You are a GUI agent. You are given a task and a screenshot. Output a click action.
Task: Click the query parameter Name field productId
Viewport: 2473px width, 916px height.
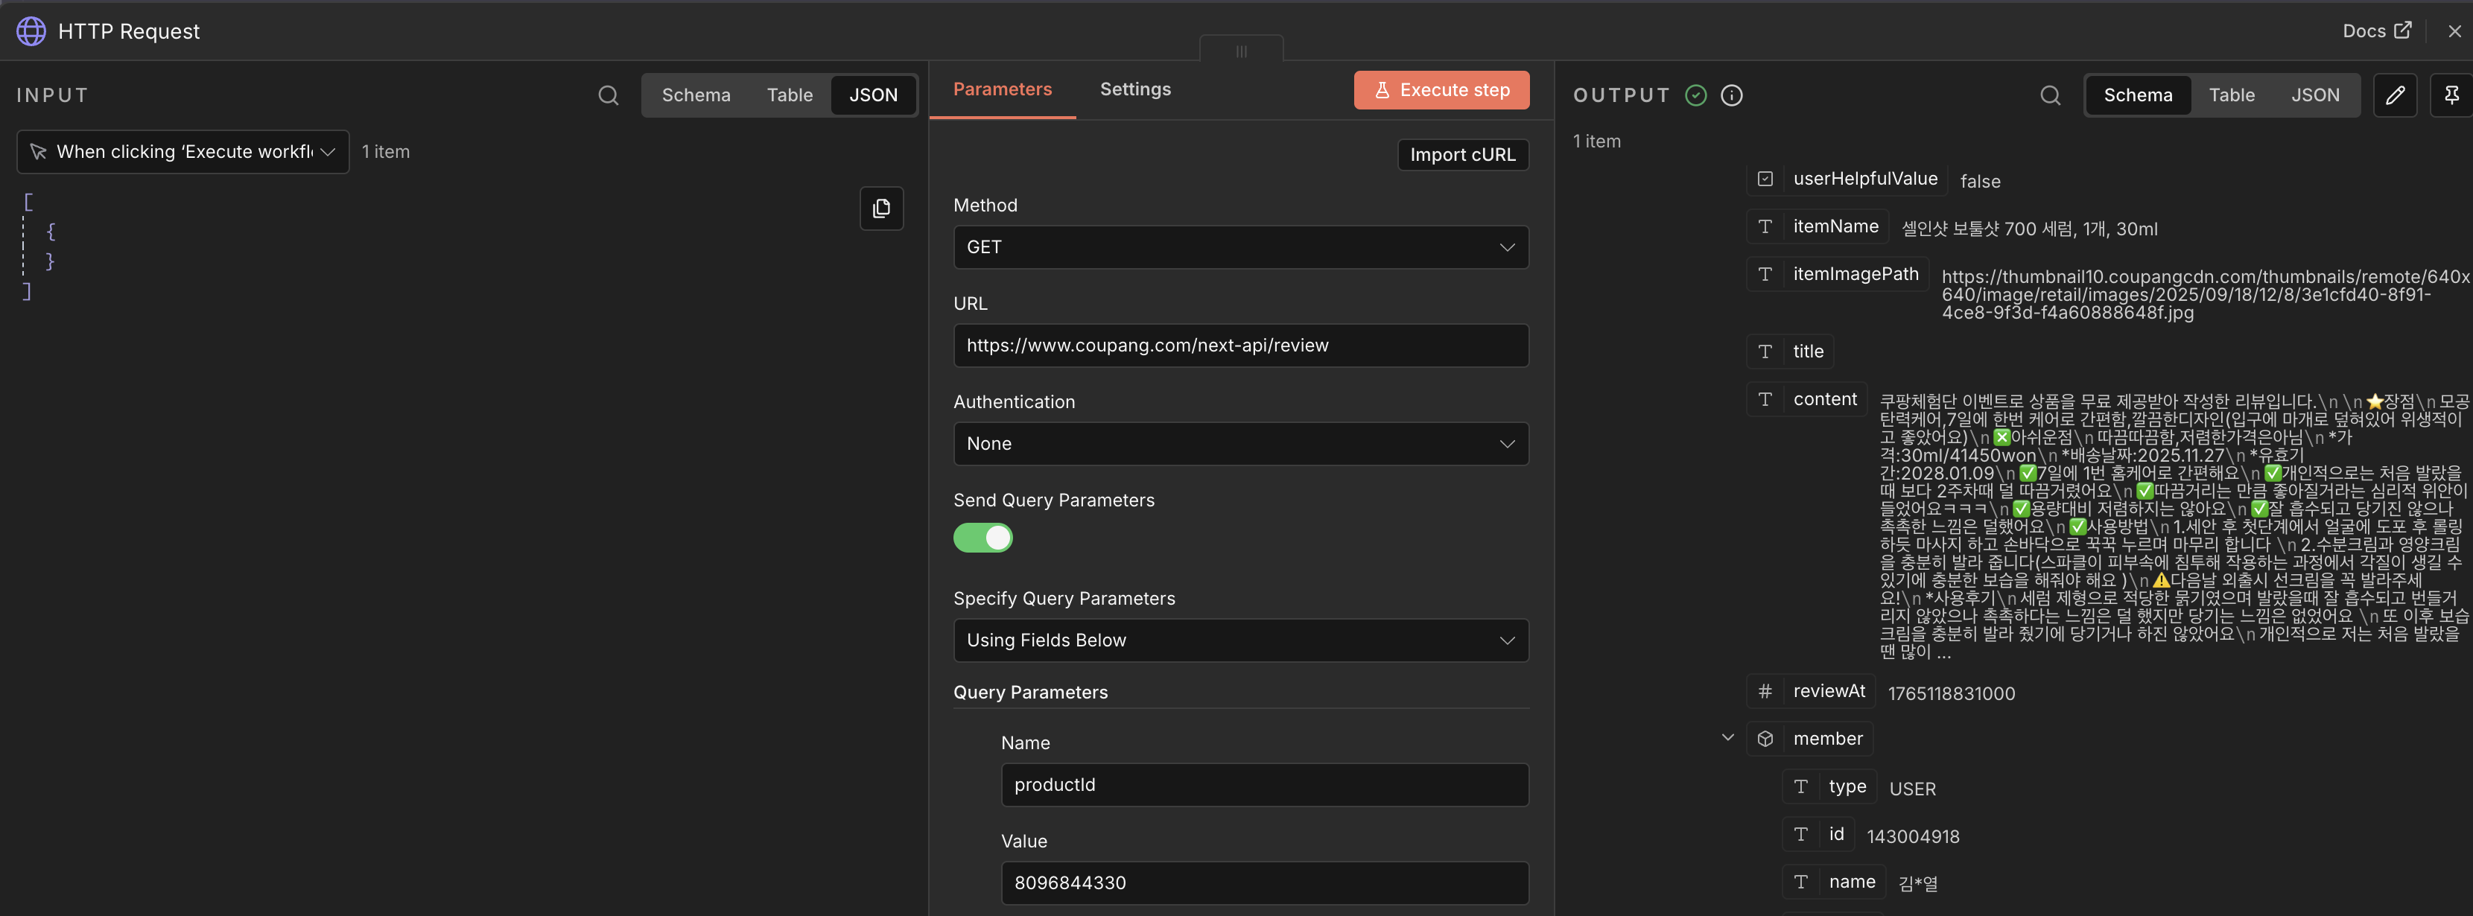1264,784
